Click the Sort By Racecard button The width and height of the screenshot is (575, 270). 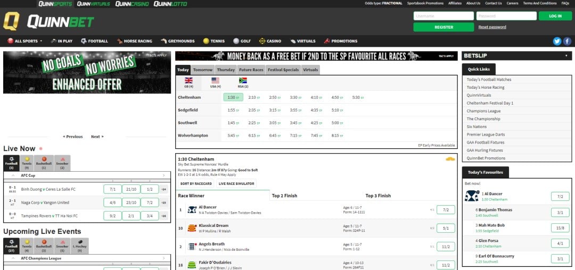[196, 184]
